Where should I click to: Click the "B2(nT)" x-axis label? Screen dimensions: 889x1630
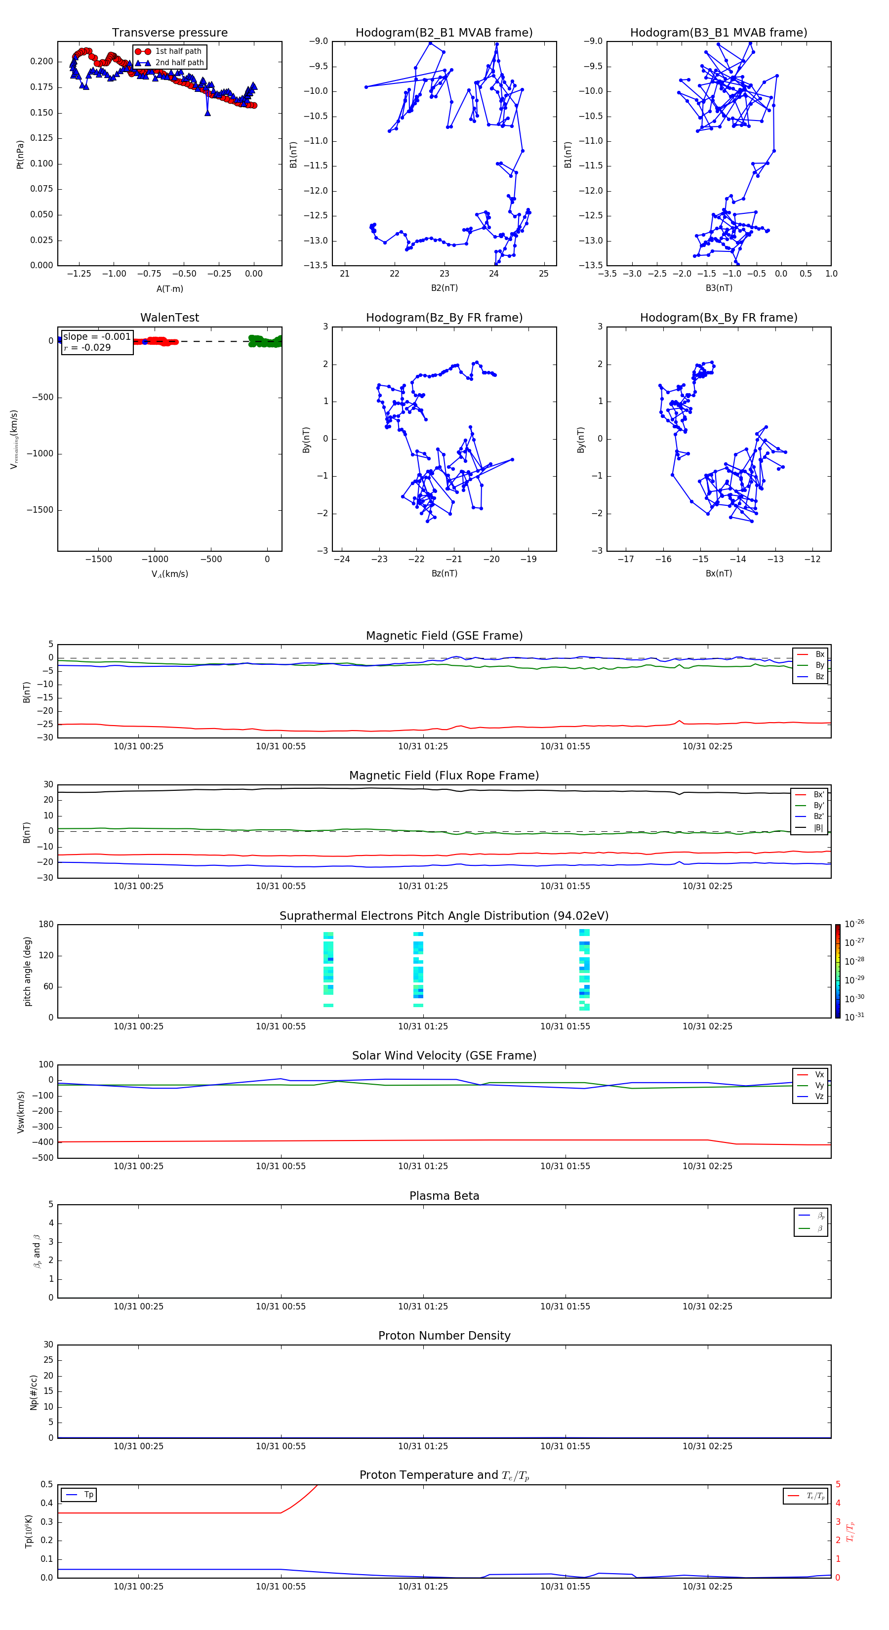[x=444, y=288]
